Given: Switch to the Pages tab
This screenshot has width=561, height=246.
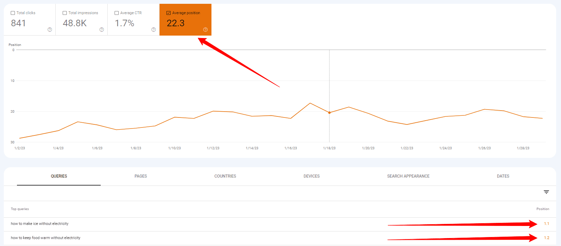Looking at the screenshot, I should tap(141, 176).
